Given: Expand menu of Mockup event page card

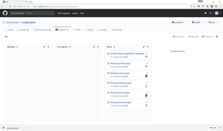Looking at the screenshot, I should click(x=147, y=73).
